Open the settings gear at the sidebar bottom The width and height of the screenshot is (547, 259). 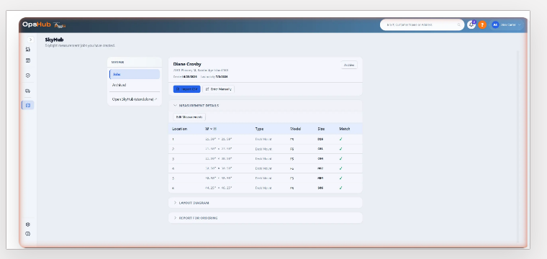pos(28,224)
